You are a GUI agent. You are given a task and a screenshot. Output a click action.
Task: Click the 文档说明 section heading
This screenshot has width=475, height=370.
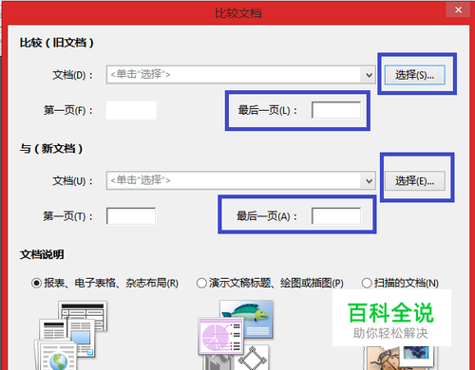click(x=42, y=254)
